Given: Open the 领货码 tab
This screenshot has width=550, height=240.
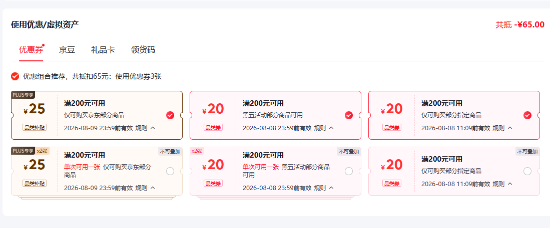Looking at the screenshot, I should tap(143, 50).
